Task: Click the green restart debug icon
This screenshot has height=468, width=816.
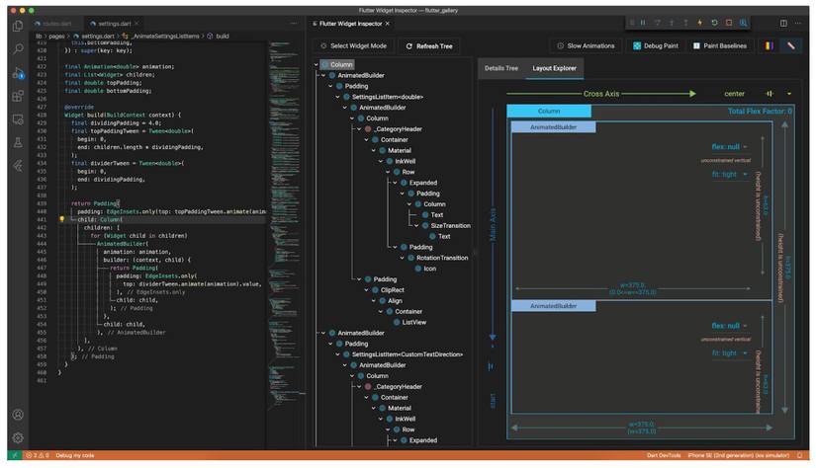Action: 714,23
